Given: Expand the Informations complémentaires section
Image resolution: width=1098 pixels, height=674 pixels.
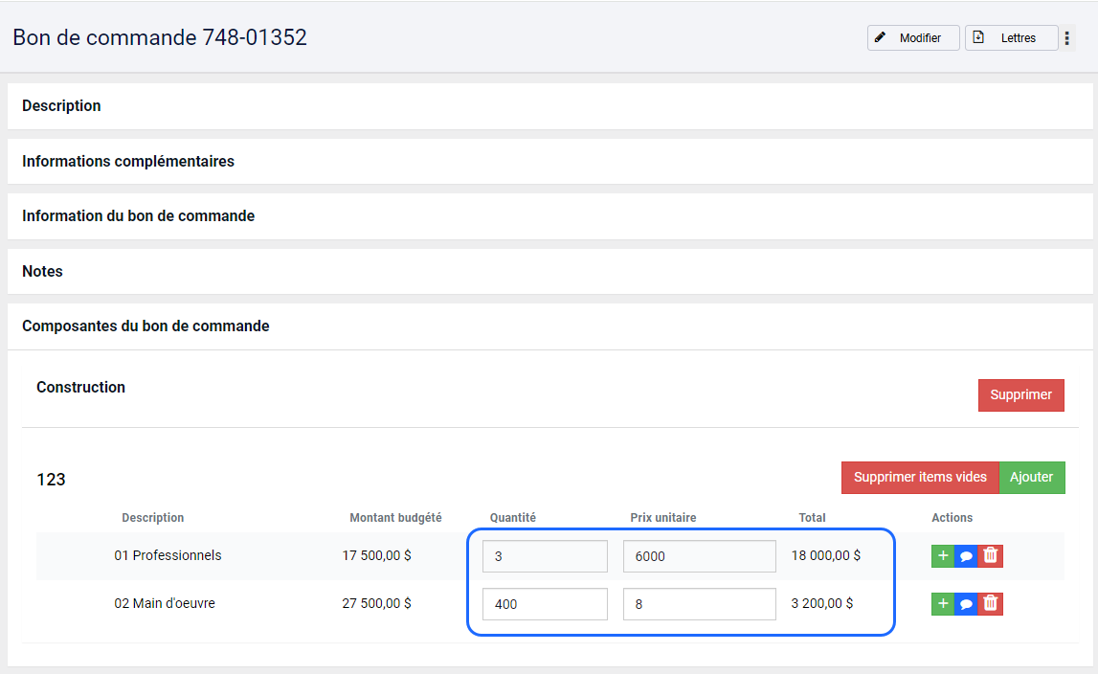Looking at the screenshot, I should click(x=549, y=161).
